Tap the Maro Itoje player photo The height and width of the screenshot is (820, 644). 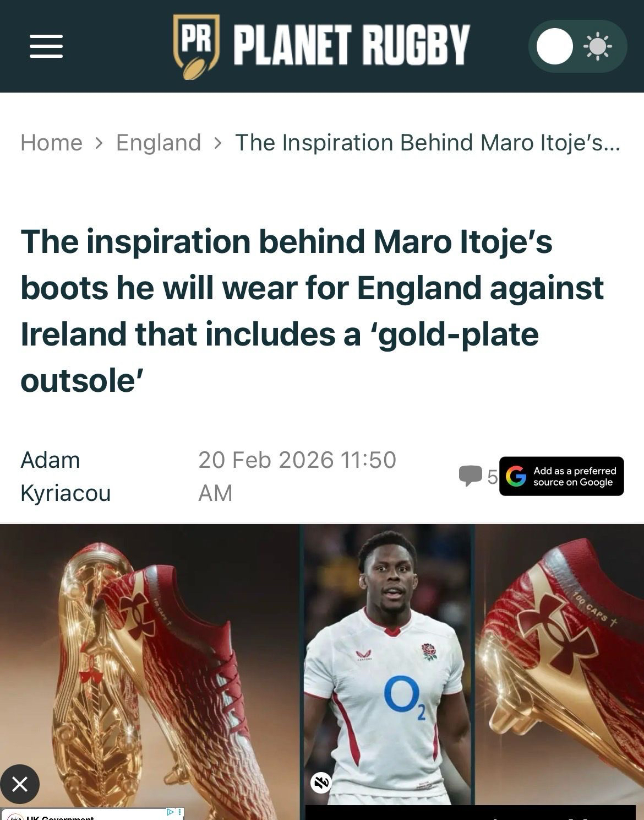click(x=388, y=665)
